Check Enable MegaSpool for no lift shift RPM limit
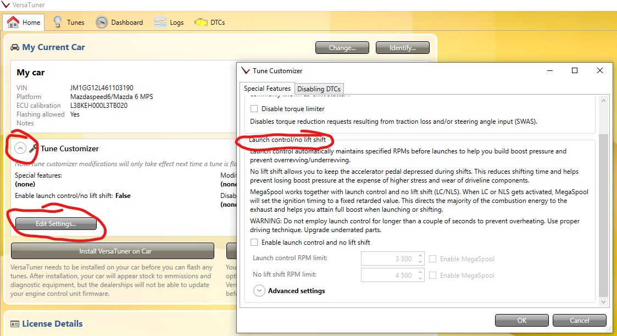Screen dimensions: 617x336 [x=433, y=276]
